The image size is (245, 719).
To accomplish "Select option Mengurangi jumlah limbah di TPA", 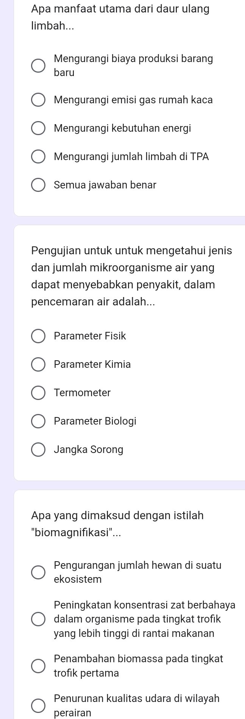I will 38,157.
